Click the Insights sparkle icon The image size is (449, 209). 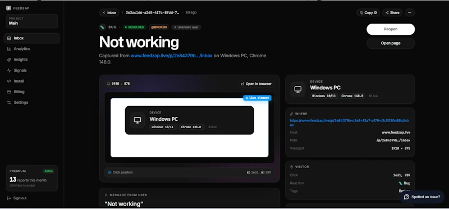coord(9,60)
